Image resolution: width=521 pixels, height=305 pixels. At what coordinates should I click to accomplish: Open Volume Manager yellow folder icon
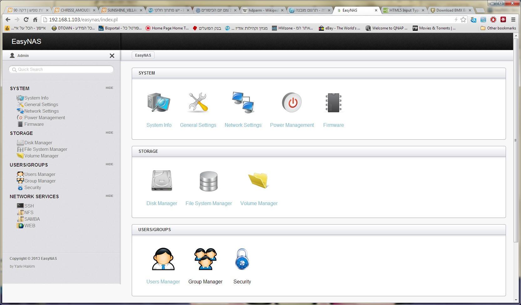pos(259,181)
